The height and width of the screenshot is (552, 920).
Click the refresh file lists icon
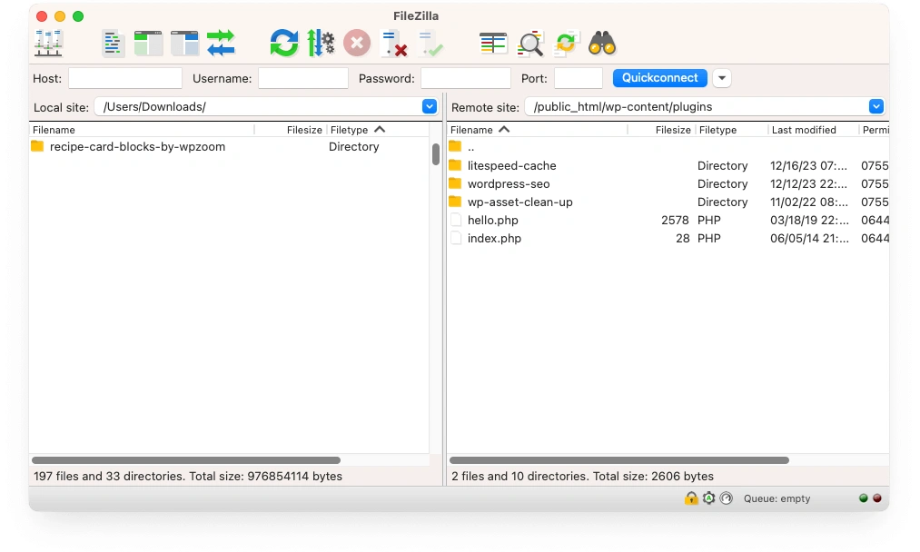click(x=283, y=43)
